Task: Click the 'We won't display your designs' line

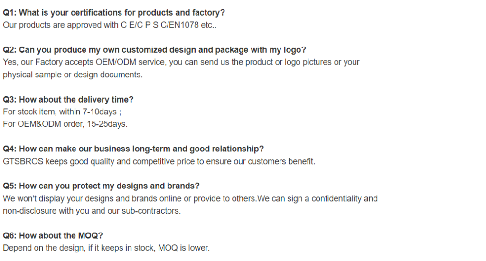Action: [190, 199]
